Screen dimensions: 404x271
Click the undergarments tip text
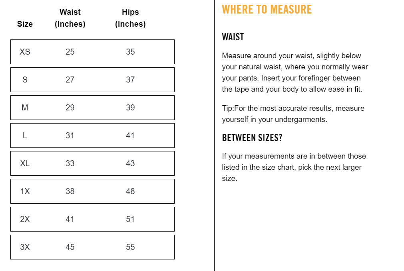(x=293, y=114)
